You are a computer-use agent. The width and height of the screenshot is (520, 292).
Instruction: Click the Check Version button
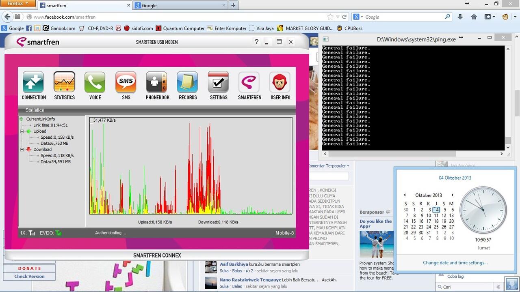tap(29, 276)
